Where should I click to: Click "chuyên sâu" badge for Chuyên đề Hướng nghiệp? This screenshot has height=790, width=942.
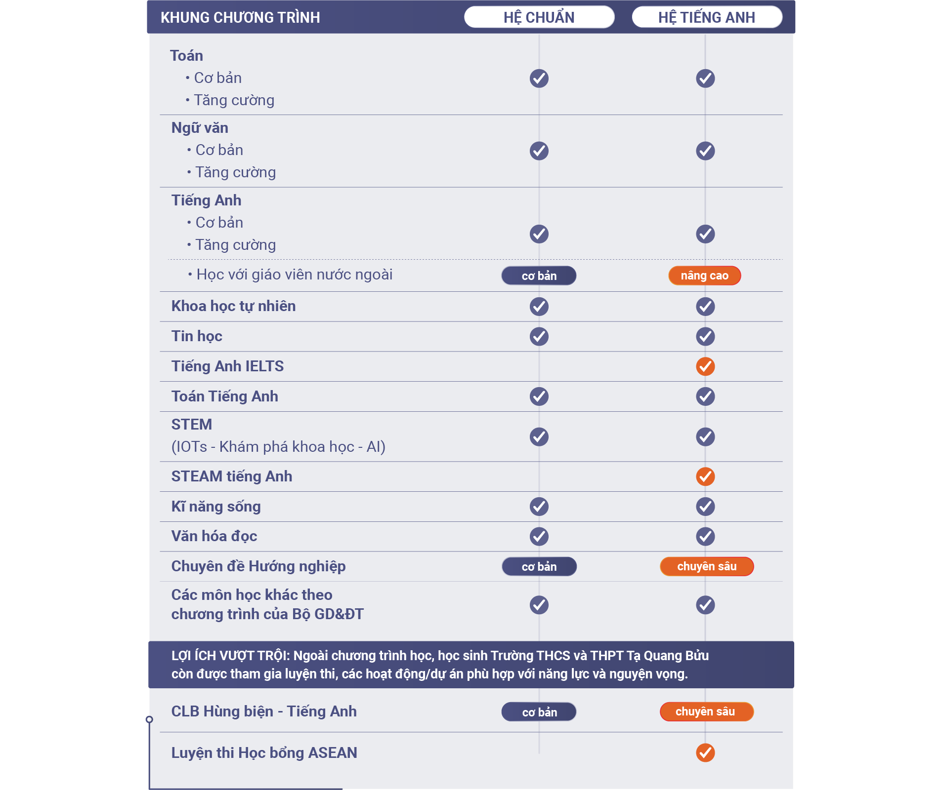pos(706,566)
